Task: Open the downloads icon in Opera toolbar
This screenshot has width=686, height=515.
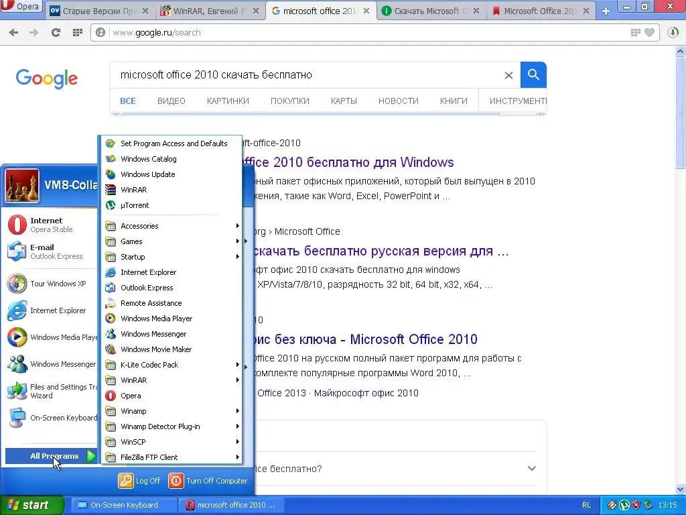Action: 673,32
